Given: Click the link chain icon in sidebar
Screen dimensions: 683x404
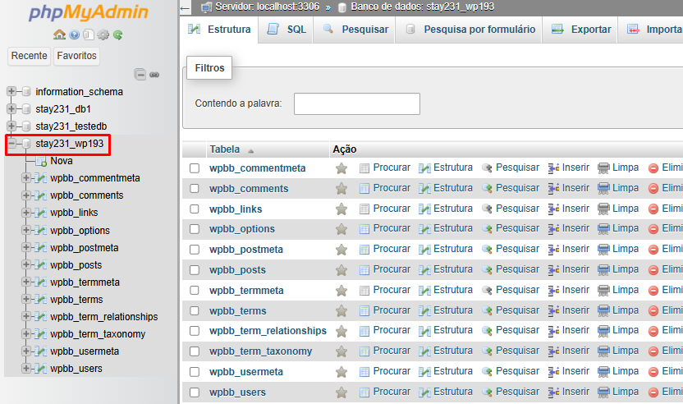Looking at the screenshot, I should pyautogui.click(x=154, y=75).
